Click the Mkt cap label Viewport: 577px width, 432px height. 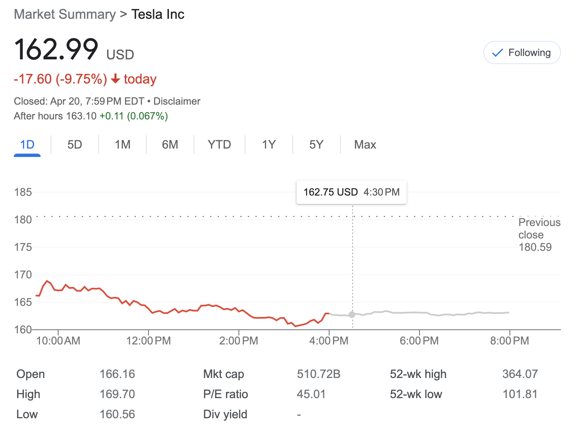tap(224, 374)
